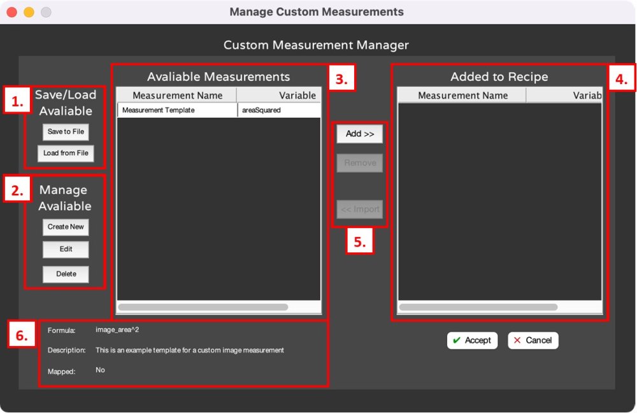Viewport: 637px width, 413px height.
Task: Cancel the Custom Measurement Manager
Action: click(533, 340)
